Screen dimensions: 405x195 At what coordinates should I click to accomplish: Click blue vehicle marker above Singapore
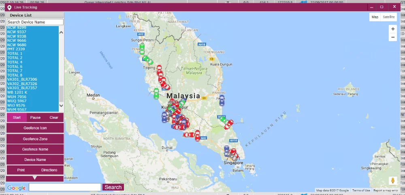pos(226,151)
